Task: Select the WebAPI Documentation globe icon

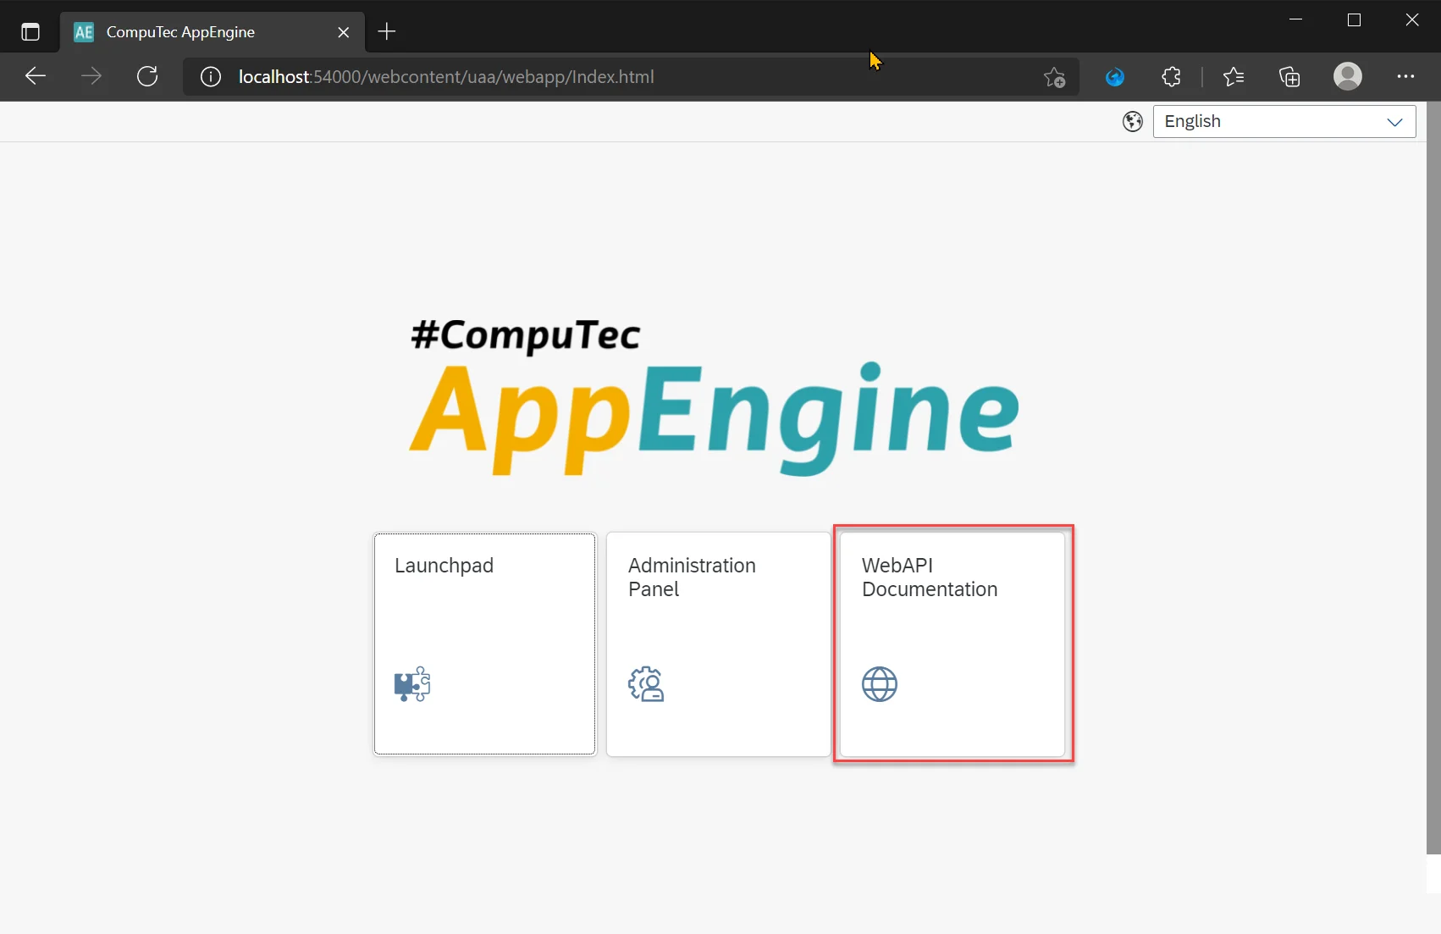Action: coord(880,684)
